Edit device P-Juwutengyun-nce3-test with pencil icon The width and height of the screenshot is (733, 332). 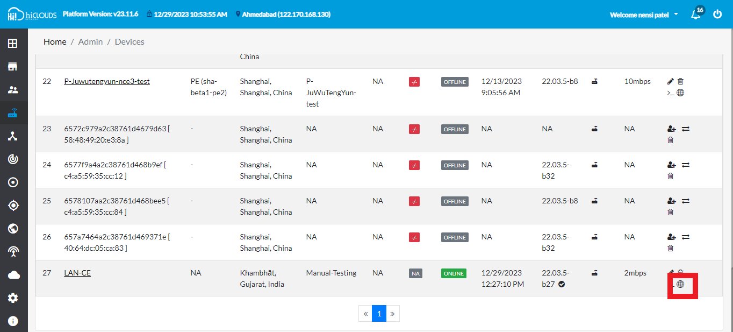pyautogui.click(x=670, y=81)
